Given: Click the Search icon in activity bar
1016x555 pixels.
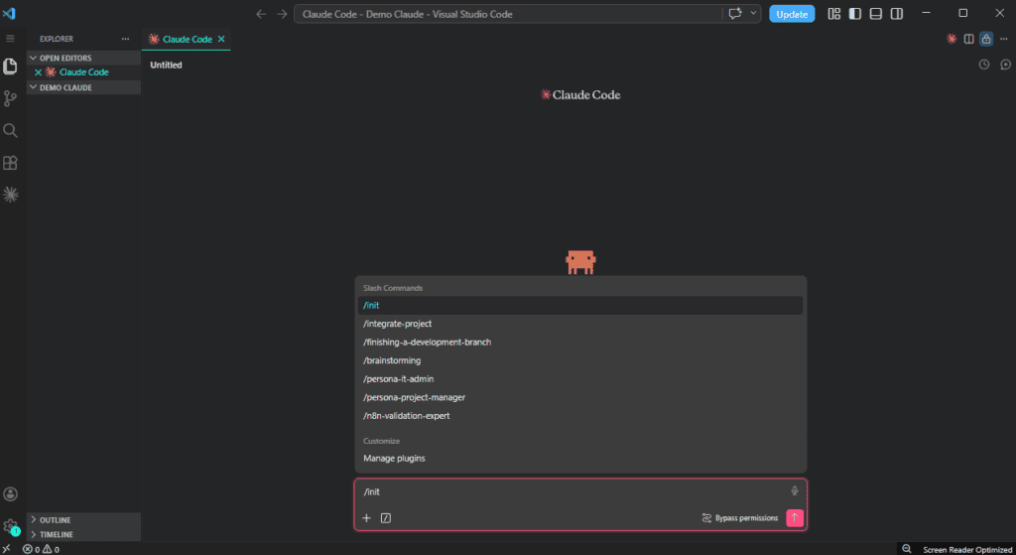Looking at the screenshot, I should pos(10,130).
